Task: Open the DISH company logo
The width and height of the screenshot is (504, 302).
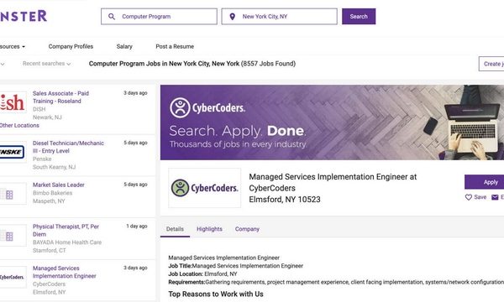Action: (13, 102)
